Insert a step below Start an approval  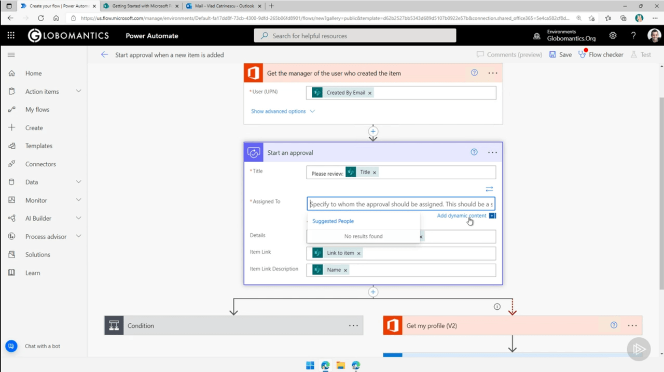point(373,292)
